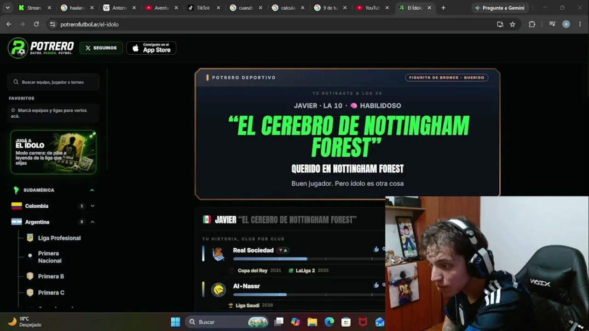Open Primera B league
The height and width of the screenshot is (331, 589).
click(x=51, y=276)
